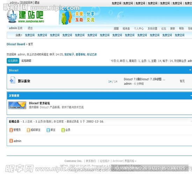Click 管理员 legend label
This screenshot has height=175, width=192.
17,130
